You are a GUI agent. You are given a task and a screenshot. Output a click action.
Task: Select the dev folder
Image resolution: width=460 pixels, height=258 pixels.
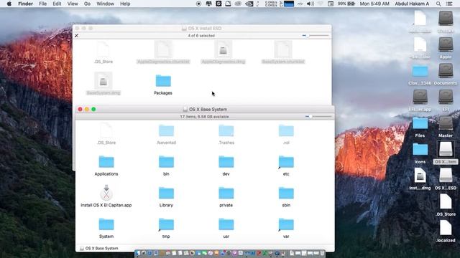pyautogui.click(x=226, y=162)
